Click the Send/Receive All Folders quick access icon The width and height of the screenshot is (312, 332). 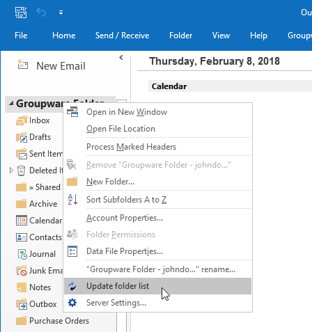point(21,13)
